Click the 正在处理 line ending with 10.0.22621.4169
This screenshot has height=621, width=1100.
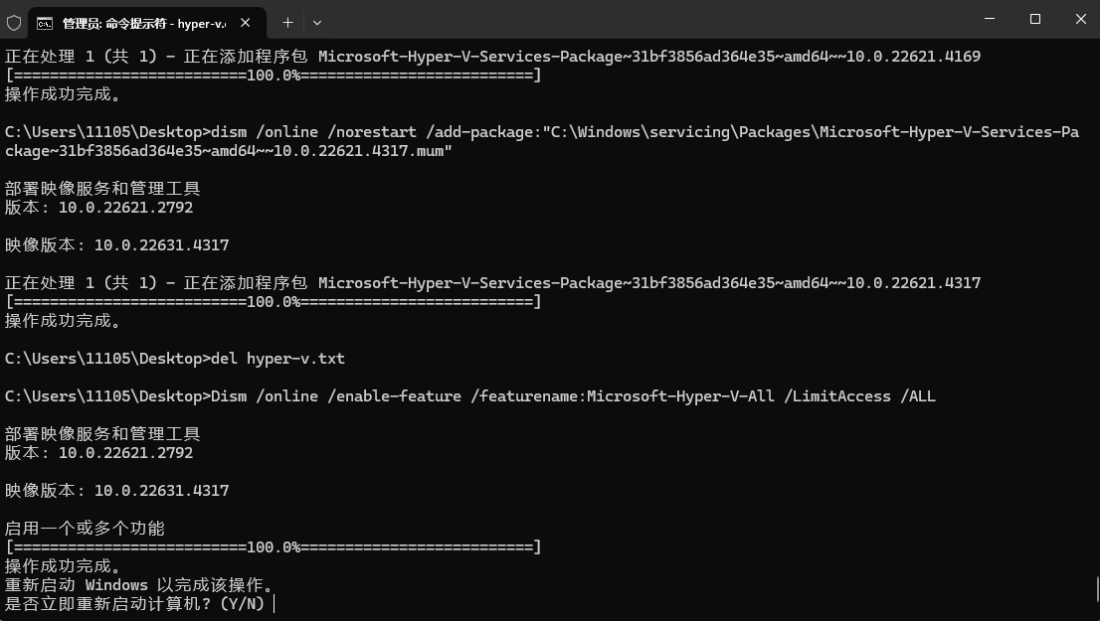[x=492, y=56]
